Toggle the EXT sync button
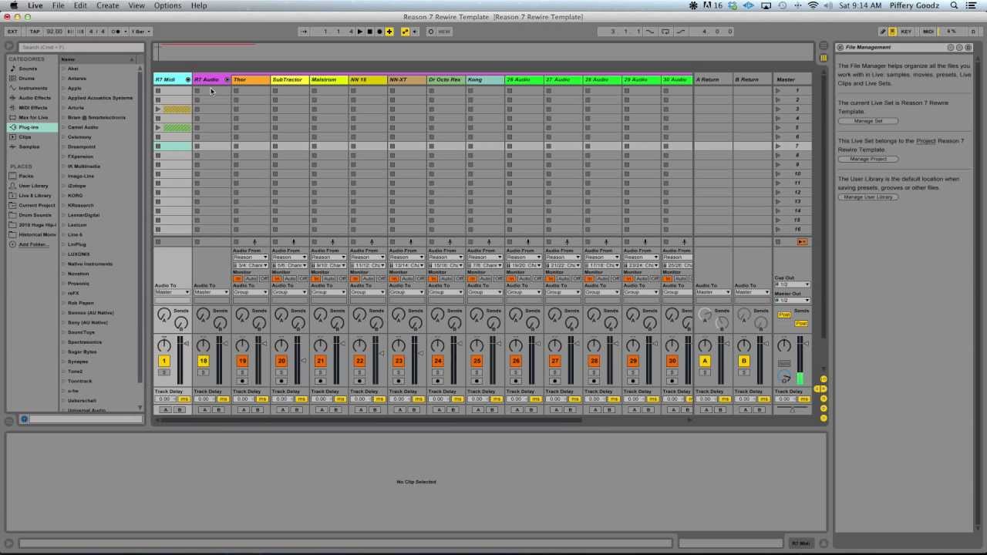 12,32
